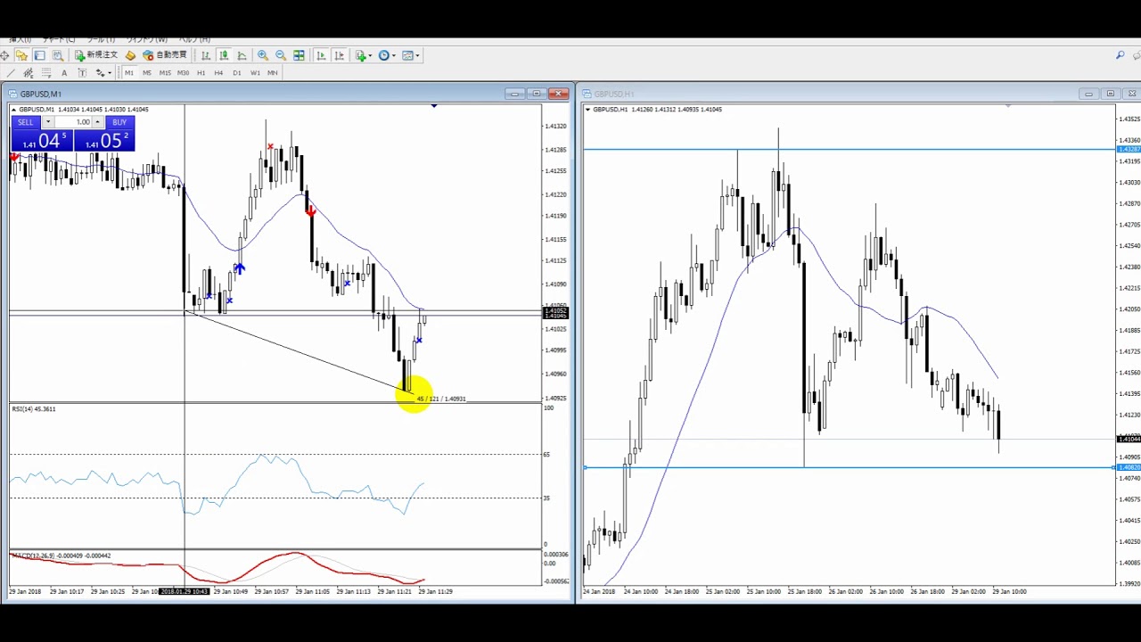Select the H4 timeframe
1141x642 pixels.
click(218, 73)
